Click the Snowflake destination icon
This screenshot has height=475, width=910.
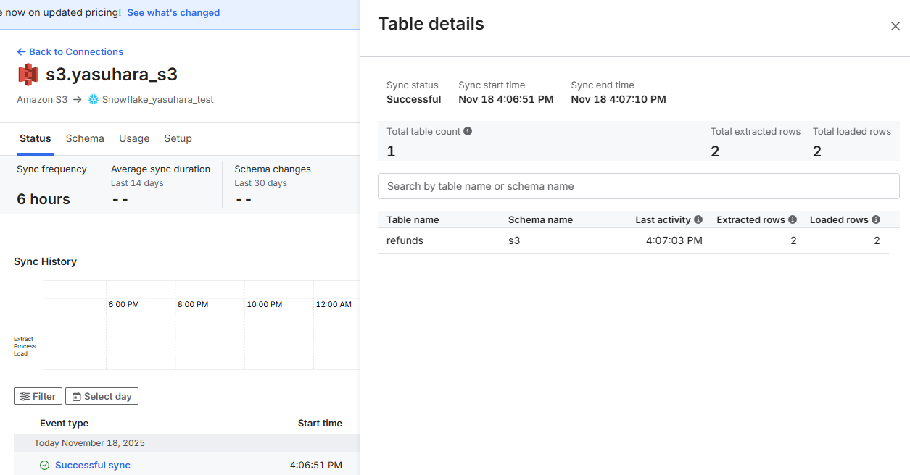tap(93, 100)
